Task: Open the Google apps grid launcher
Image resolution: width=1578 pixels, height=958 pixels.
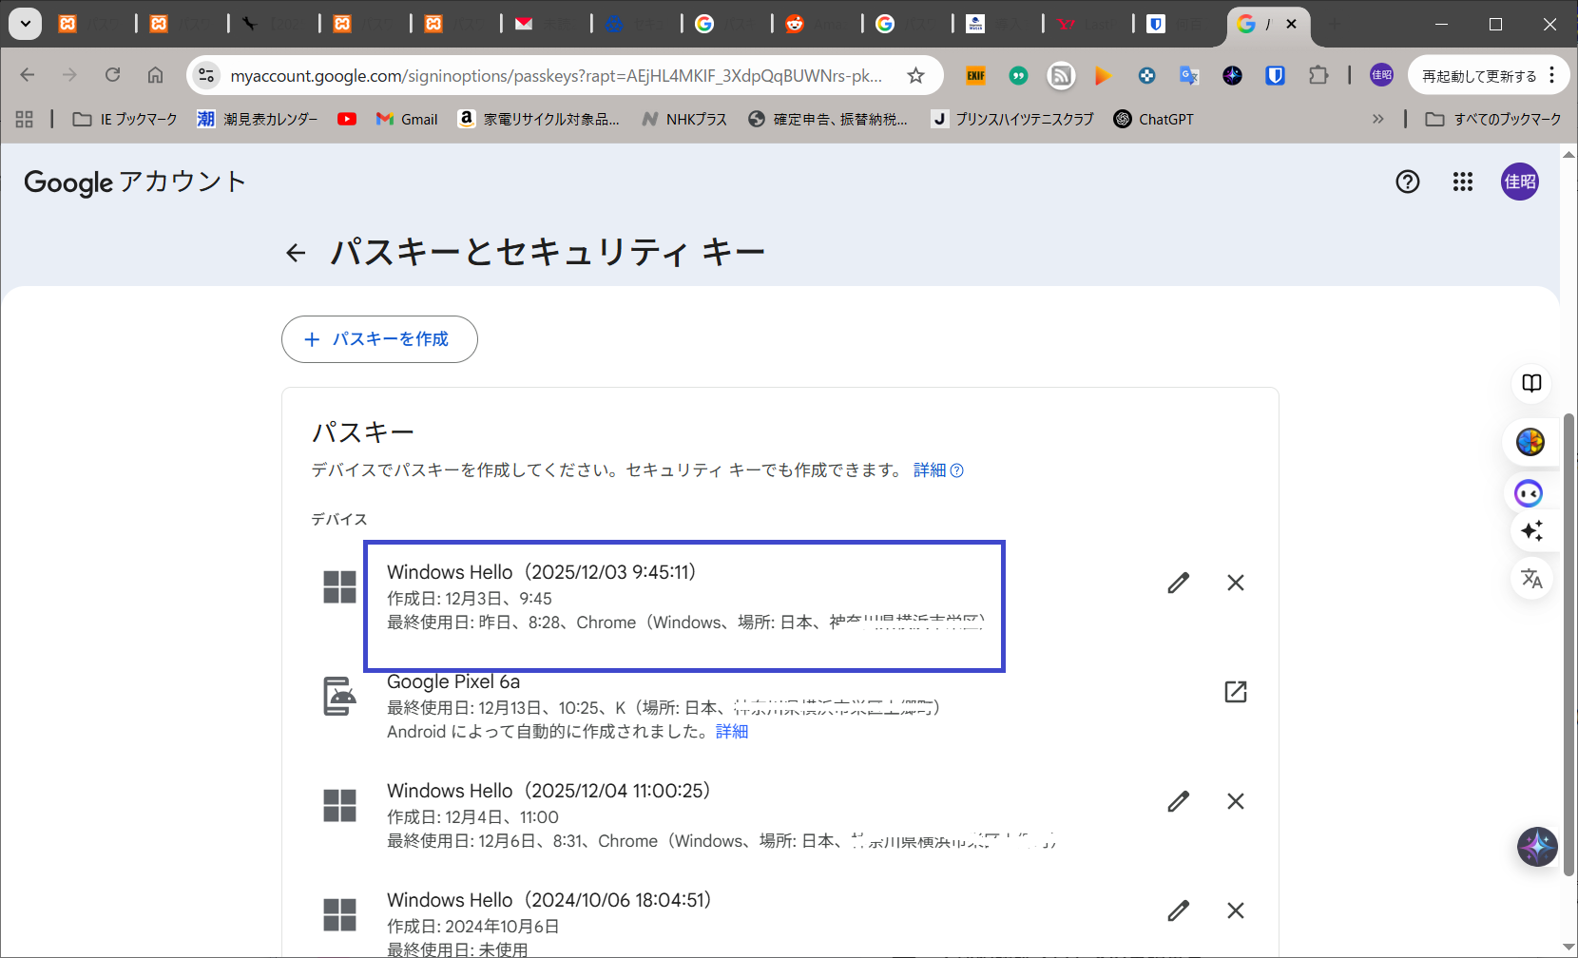Action: coord(1462,182)
